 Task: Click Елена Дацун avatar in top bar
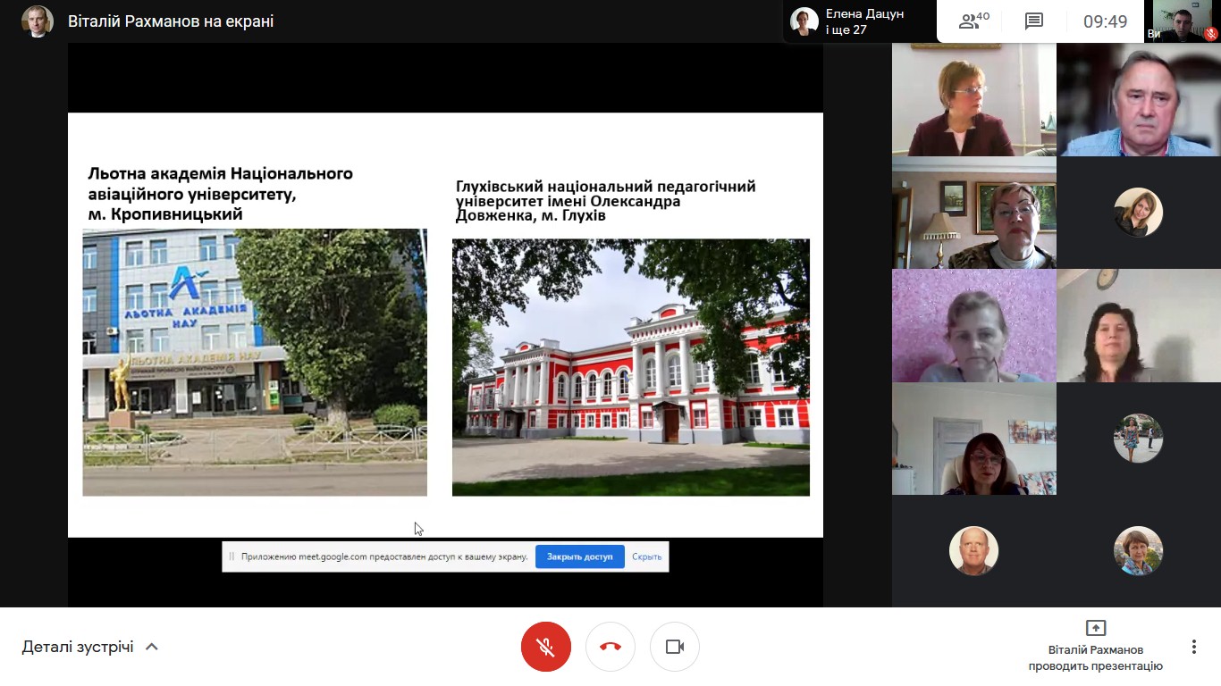click(804, 21)
